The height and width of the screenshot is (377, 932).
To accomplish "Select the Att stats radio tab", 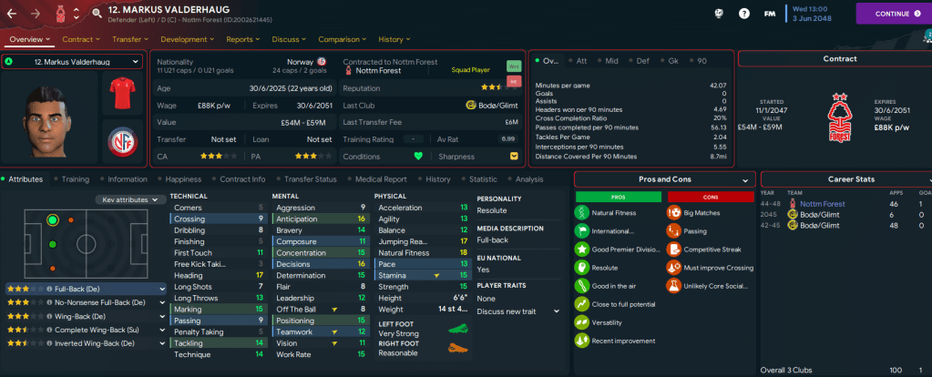I will [x=579, y=60].
